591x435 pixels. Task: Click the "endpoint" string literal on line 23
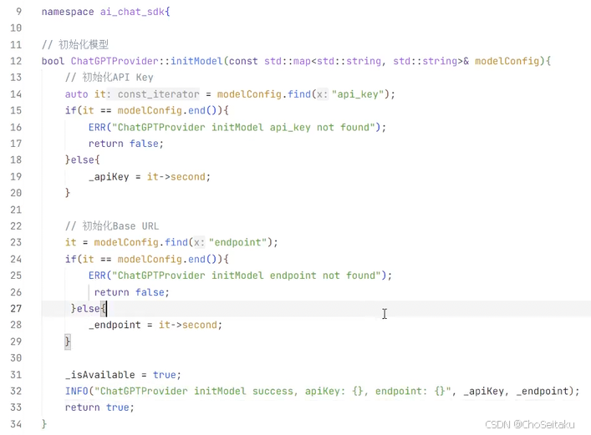(x=238, y=242)
